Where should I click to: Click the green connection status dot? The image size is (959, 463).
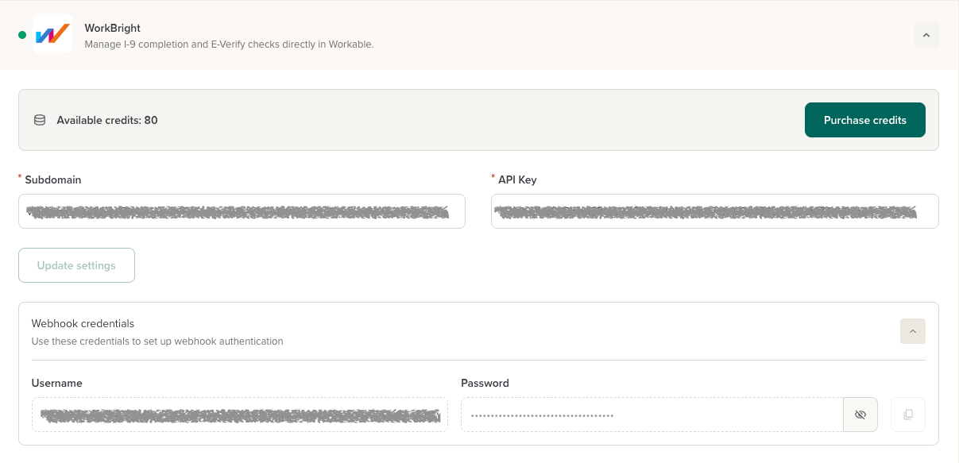[22, 35]
